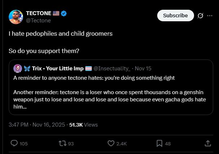Click the reply comment icon
Viewport: 219px width, 154px height.
pos(14,143)
